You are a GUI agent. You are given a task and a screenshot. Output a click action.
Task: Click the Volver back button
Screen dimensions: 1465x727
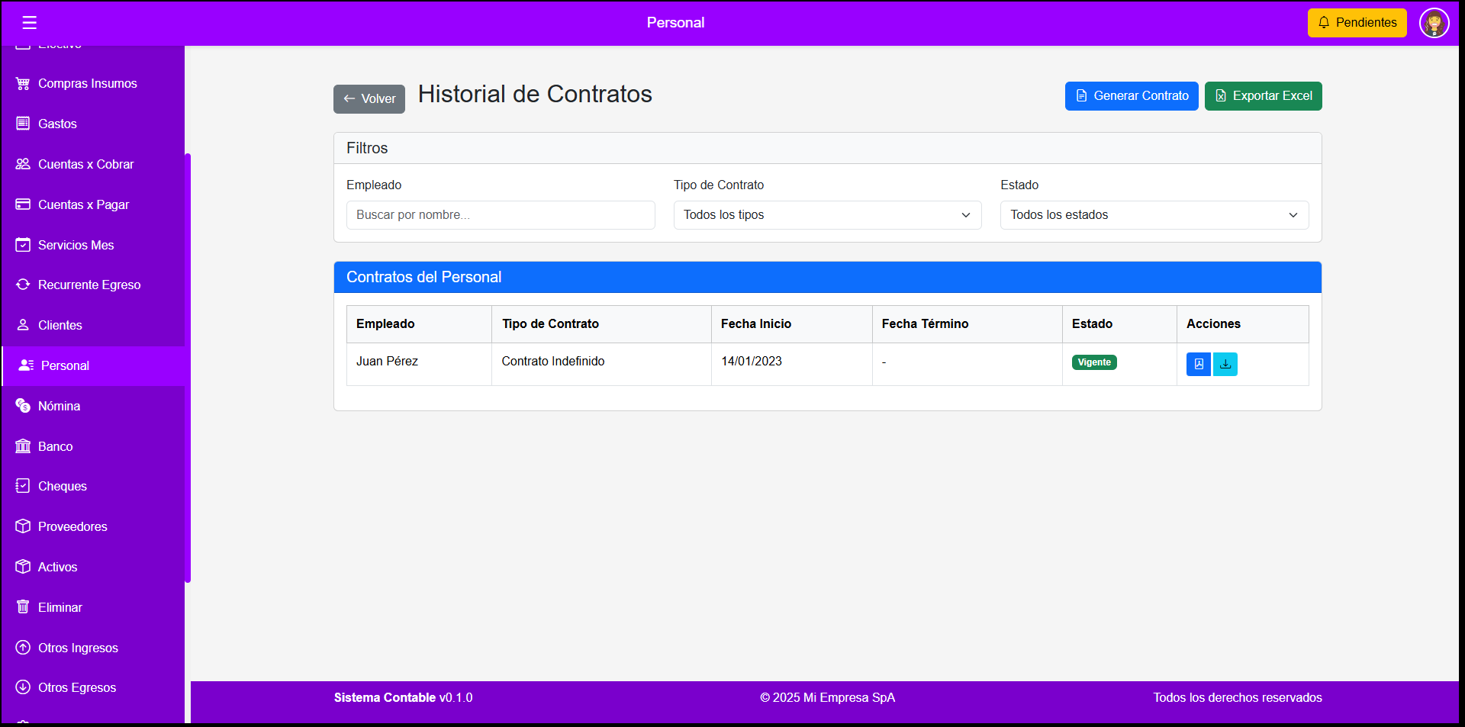pos(369,99)
